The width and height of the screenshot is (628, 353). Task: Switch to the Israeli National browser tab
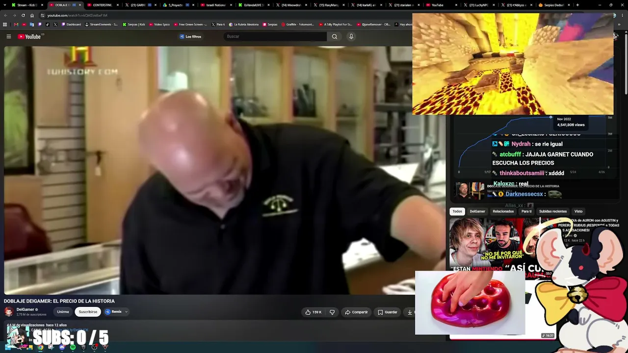(216, 5)
